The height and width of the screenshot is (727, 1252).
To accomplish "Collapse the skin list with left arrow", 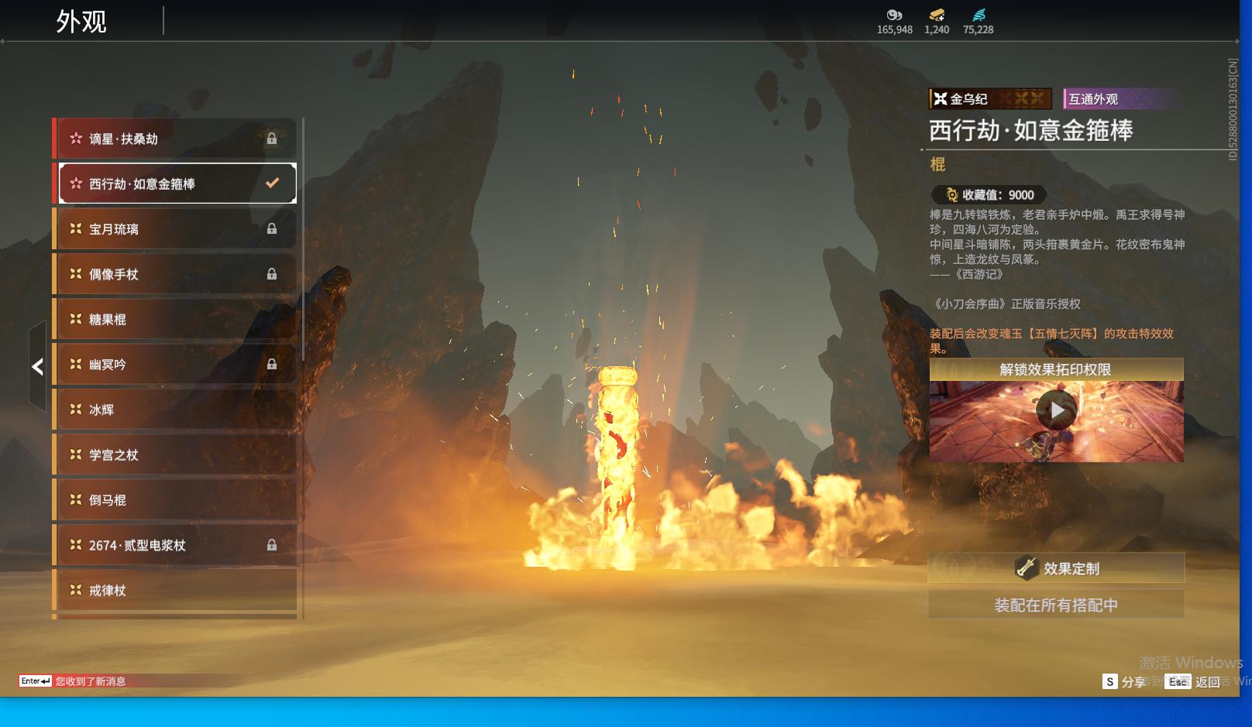I will (37, 366).
